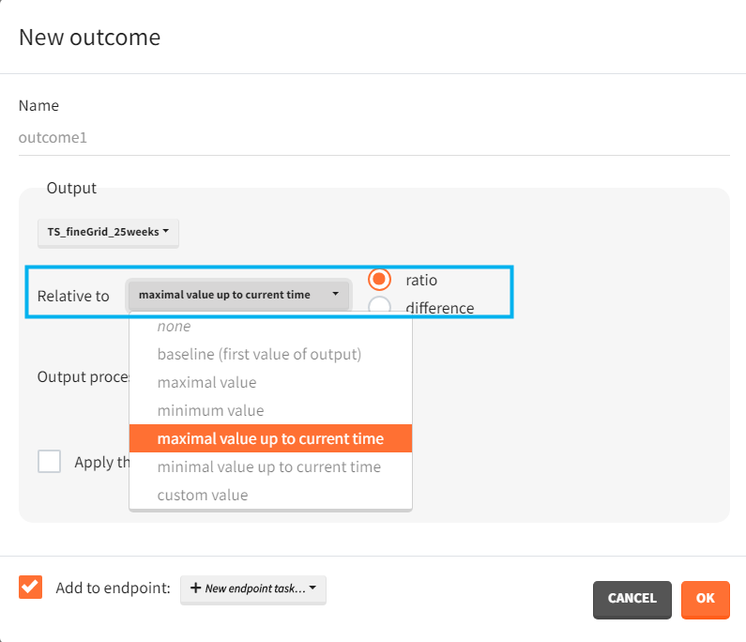
Task: Confirm with the OK button
Action: tap(705, 599)
